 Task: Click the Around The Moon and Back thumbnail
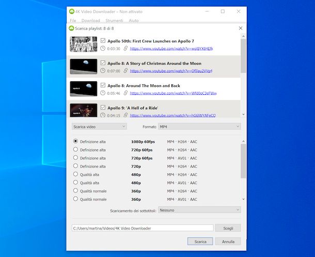tap(84, 89)
